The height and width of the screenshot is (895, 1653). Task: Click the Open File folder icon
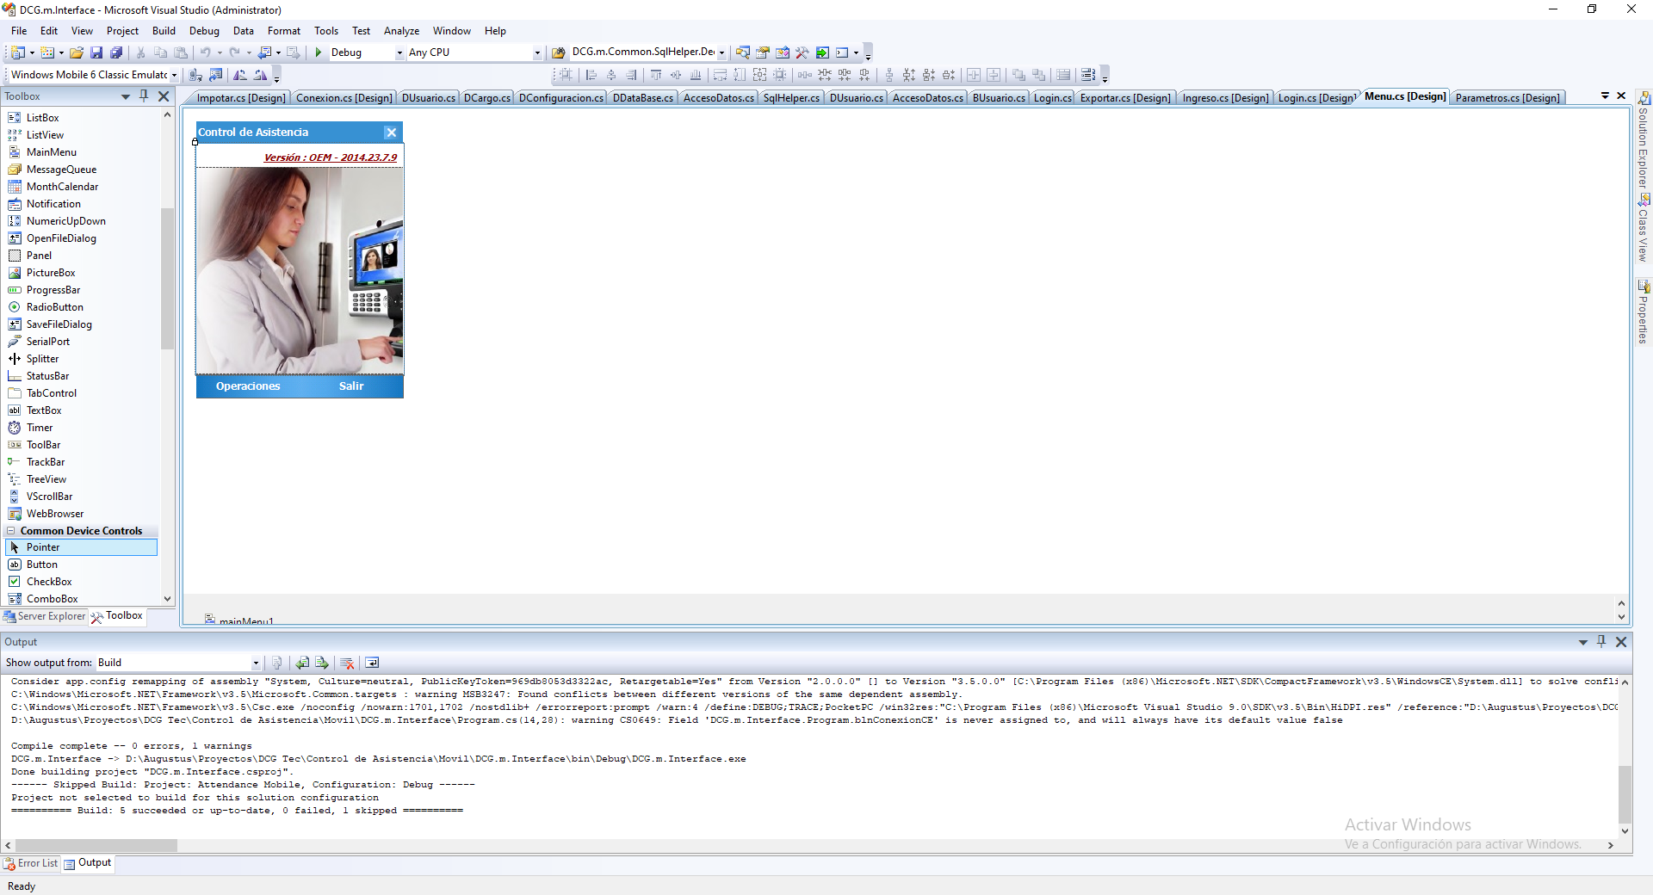pos(77,52)
